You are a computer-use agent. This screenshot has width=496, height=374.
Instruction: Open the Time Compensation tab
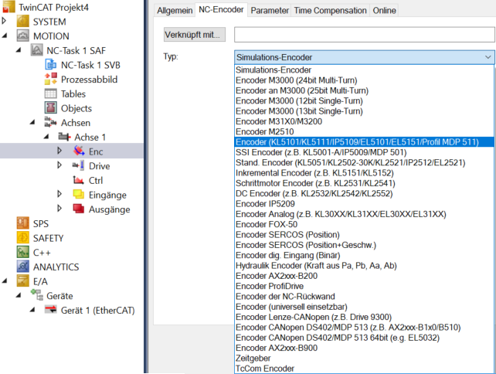(330, 11)
